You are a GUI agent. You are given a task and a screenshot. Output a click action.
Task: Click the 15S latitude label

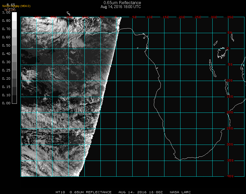[230, 96]
